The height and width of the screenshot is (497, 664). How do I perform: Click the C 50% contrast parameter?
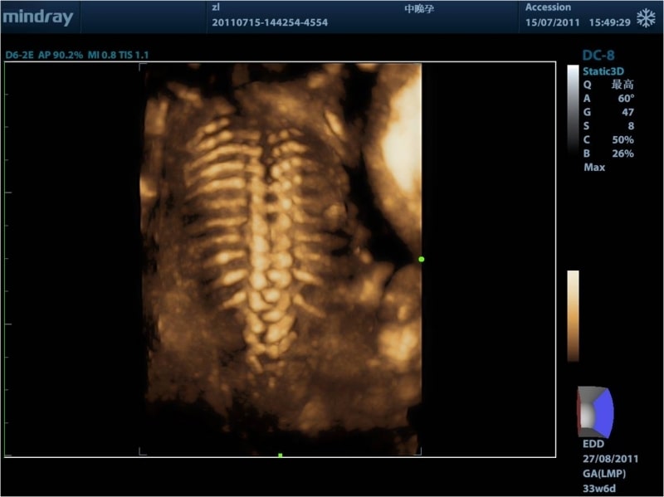pyautogui.click(x=608, y=139)
